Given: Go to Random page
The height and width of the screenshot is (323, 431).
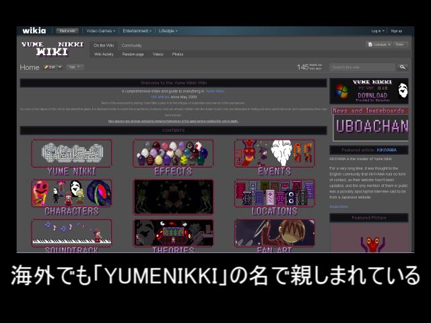Looking at the screenshot, I should [x=133, y=55].
